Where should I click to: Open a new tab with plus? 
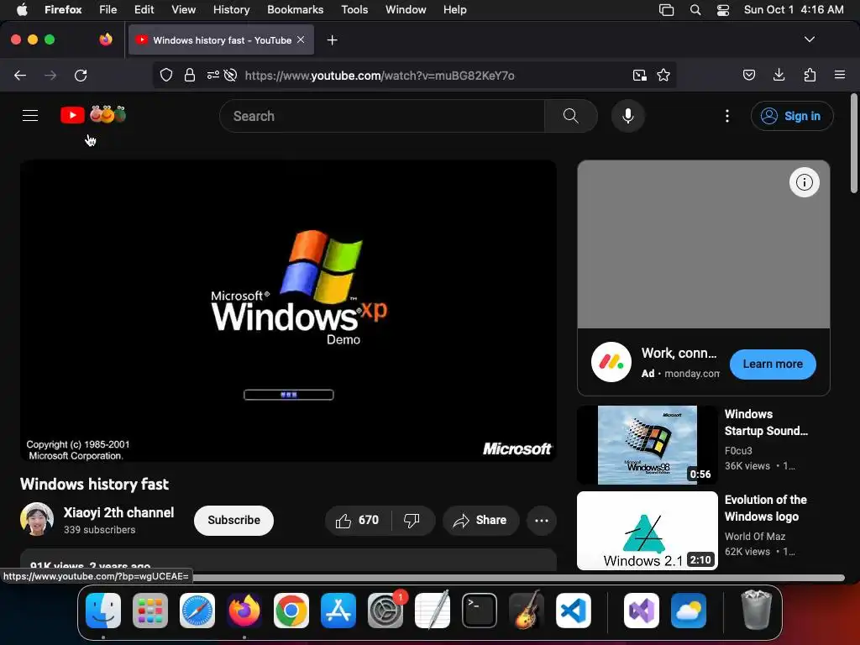pos(332,40)
